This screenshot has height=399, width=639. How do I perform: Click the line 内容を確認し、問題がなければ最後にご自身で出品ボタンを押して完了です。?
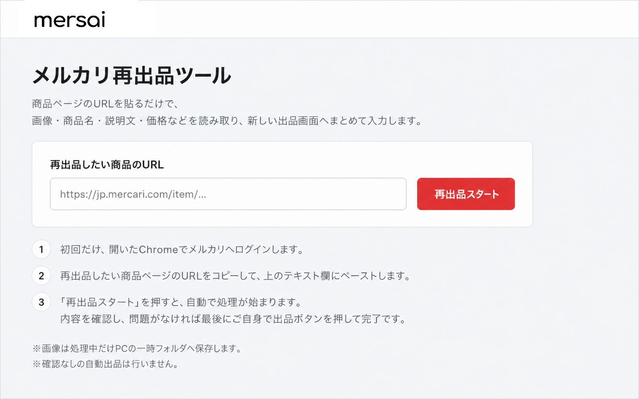pos(233,319)
